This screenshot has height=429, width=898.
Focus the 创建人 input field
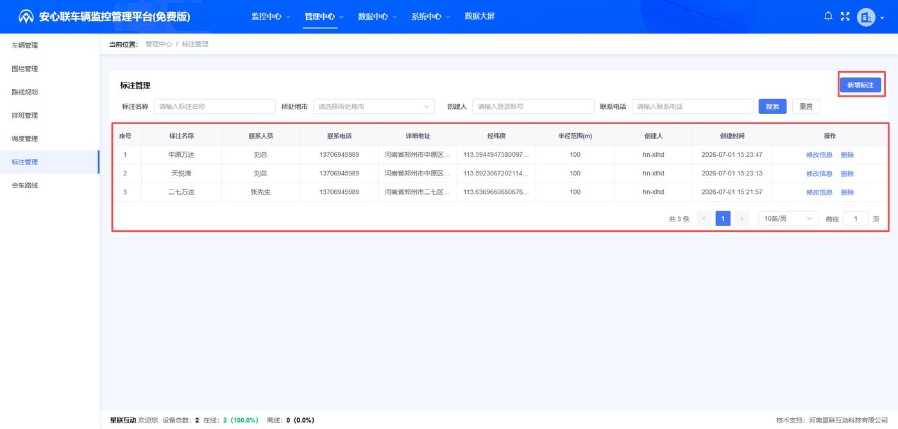click(x=533, y=106)
